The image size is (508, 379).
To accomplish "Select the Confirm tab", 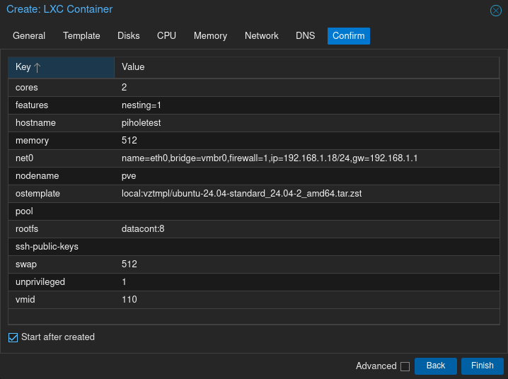I will tap(349, 35).
